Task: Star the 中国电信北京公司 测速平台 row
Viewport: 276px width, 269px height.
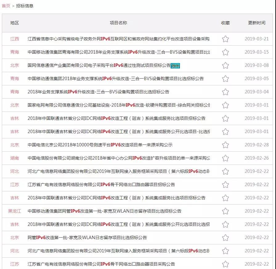Action: pyautogui.click(x=225, y=145)
